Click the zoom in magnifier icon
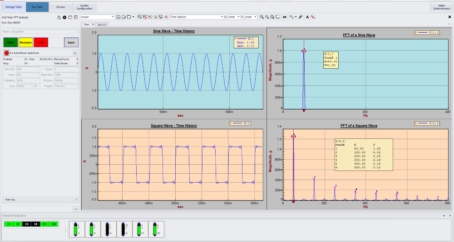The height and width of the screenshot is (242, 454). (x=262, y=17)
